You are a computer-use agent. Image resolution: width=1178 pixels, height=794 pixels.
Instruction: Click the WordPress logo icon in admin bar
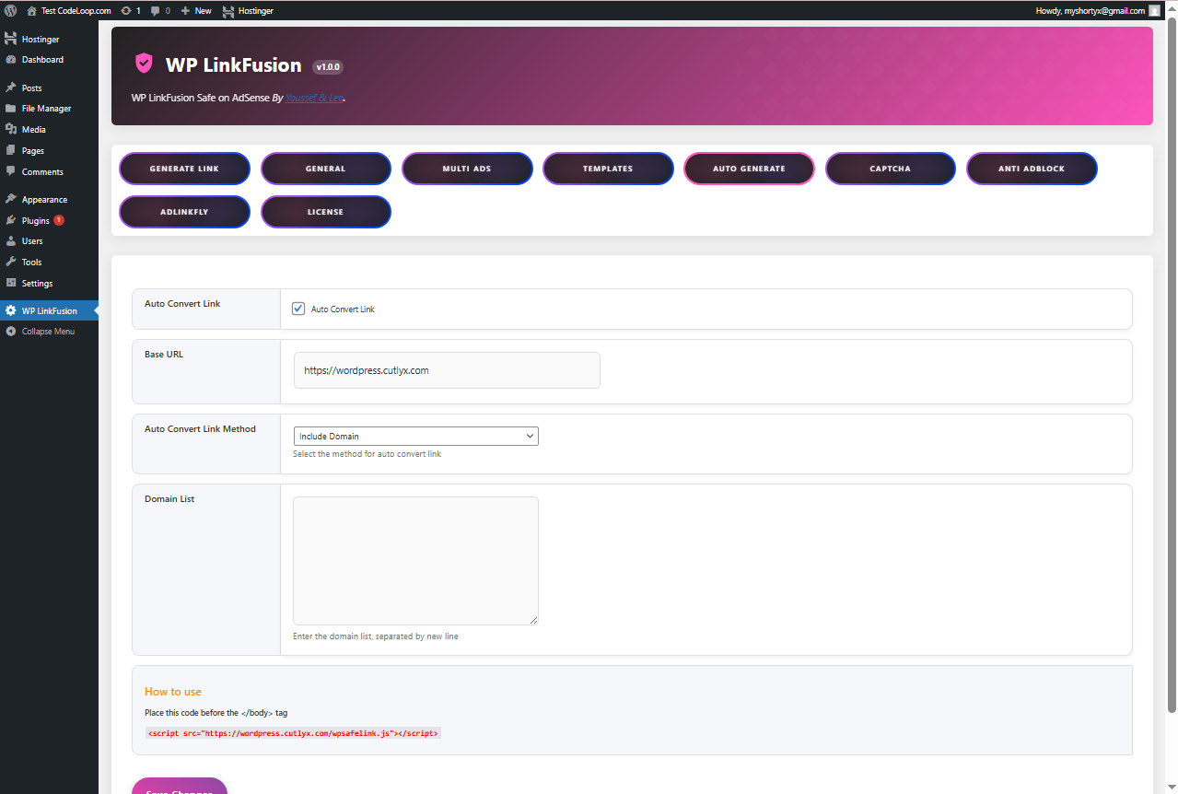click(10, 10)
